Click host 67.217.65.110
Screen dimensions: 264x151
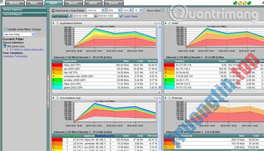[x=184, y=65]
